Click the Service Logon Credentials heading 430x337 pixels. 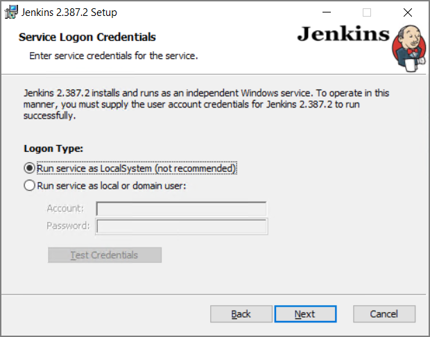pyautogui.click(x=87, y=37)
